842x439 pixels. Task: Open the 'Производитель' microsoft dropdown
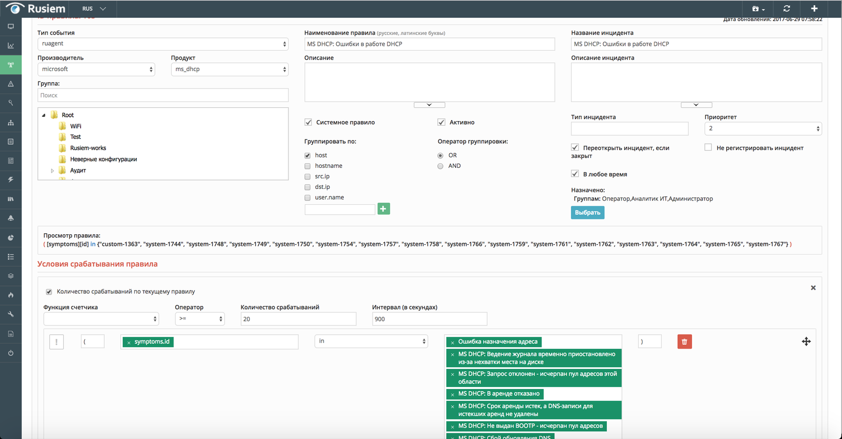[96, 69]
